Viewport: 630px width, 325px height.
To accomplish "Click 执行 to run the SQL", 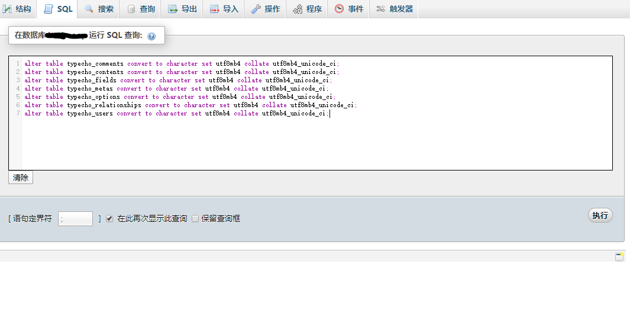I will (x=600, y=215).
